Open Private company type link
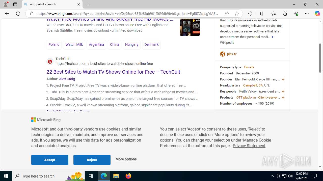 tap(249, 67)
